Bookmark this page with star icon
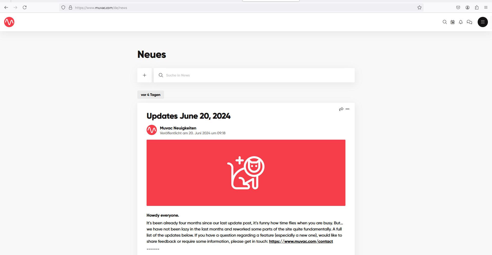This screenshot has height=255, width=492. pos(419,7)
